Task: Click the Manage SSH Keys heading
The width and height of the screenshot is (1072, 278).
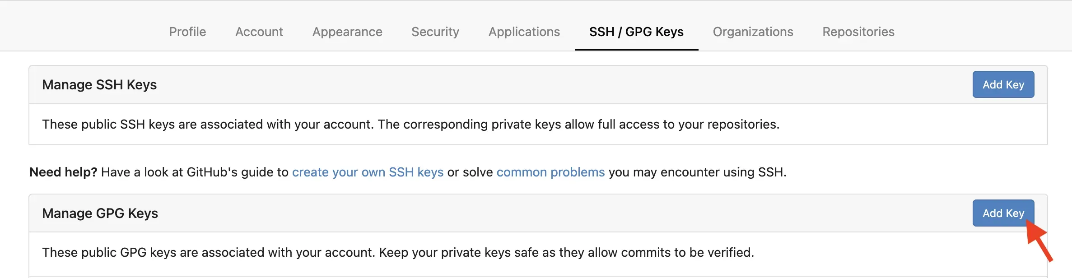Action: click(99, 85)
